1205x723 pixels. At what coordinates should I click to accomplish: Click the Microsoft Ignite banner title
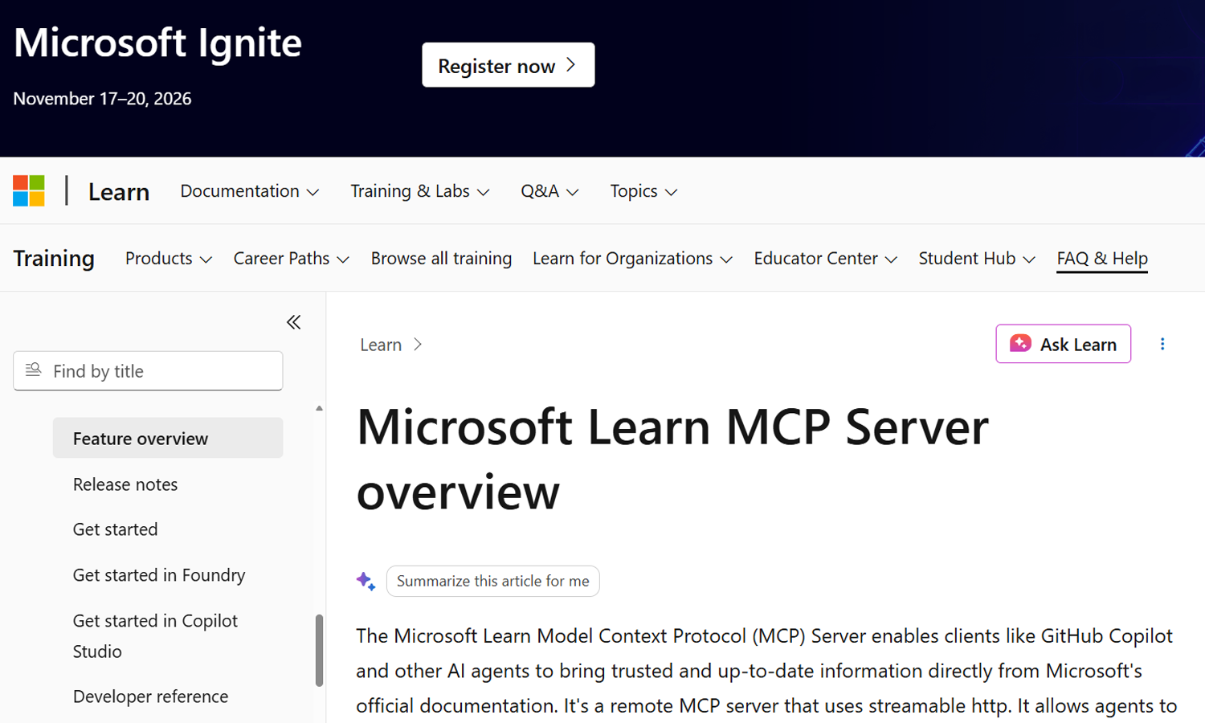[157, 43]
